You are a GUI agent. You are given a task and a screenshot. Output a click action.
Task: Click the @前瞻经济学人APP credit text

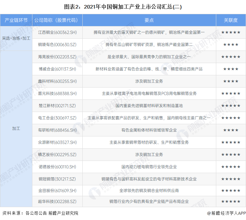pyautogui.click(x=226, y=213)
